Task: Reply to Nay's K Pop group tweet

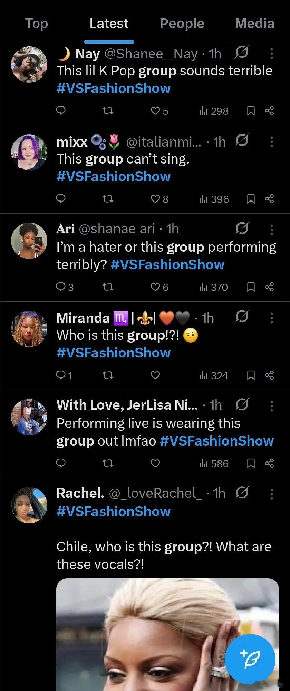Action: (61, 111)
